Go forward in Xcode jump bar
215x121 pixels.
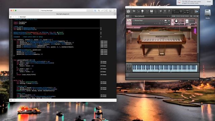16,17
